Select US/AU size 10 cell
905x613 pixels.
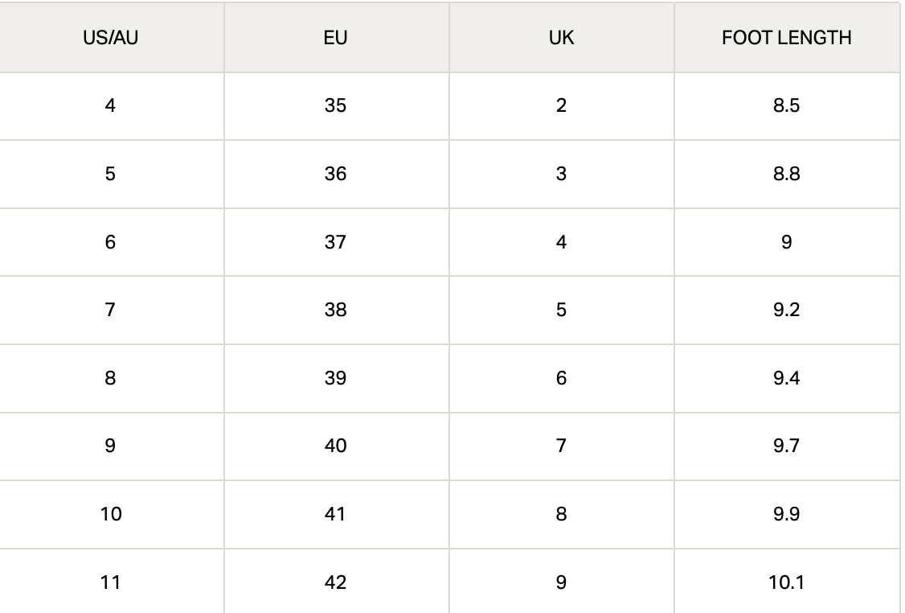click(111, 514)
